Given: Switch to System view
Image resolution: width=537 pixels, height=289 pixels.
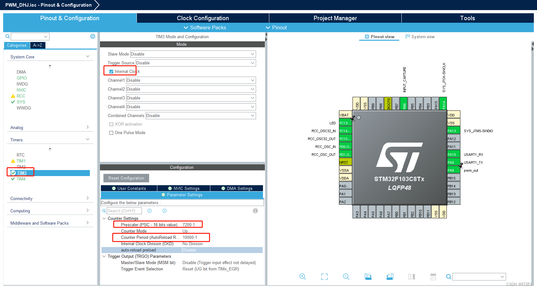Looking at the screenshot, I should pyautogui.click(x=420, y=37).
